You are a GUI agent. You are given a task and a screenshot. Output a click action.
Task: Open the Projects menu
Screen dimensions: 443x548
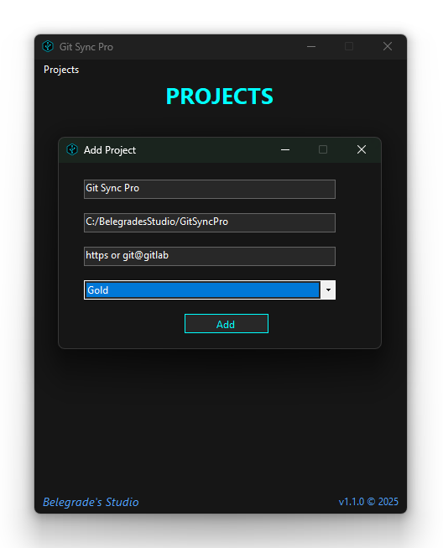61,70
